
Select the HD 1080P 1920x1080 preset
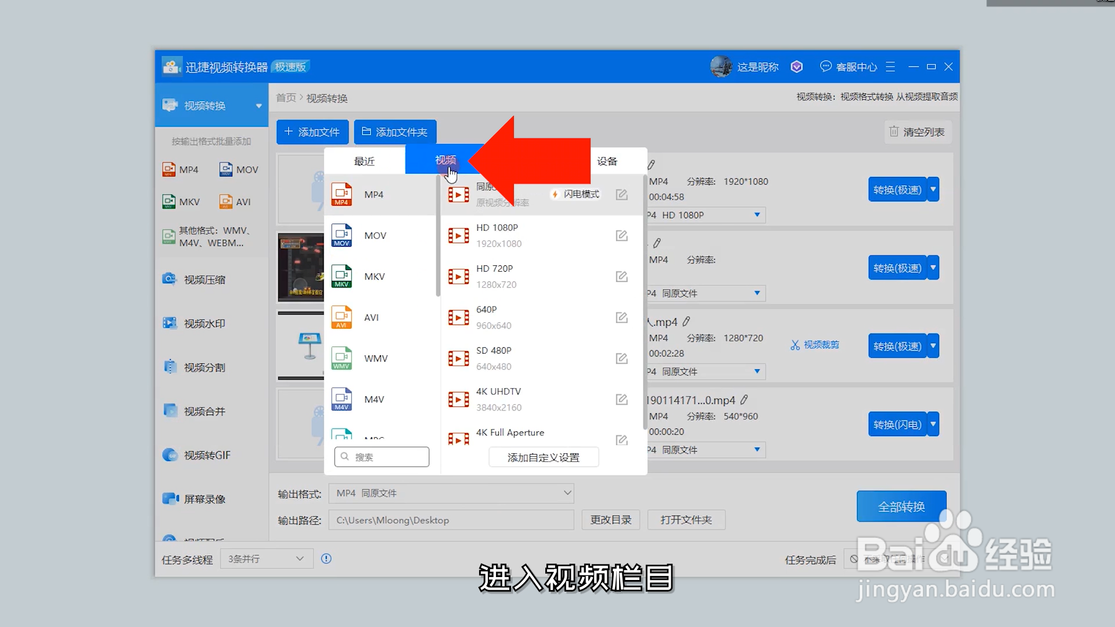point(542,235)
